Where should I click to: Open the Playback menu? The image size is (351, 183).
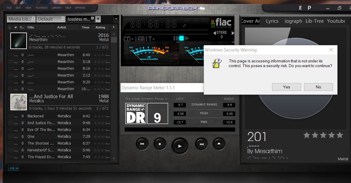pos(42,8)
